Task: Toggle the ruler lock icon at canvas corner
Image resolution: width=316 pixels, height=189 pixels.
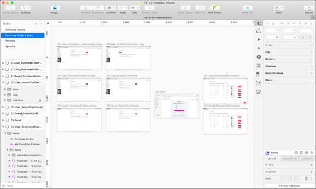Action: pos(48,23)
